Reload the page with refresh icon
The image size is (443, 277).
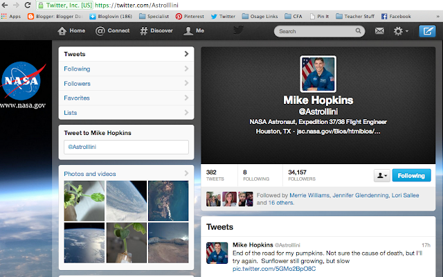[x=28, y=5]
